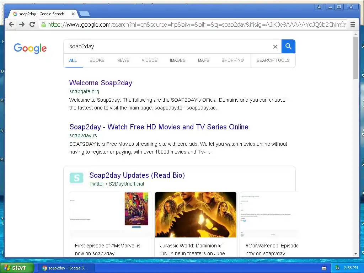Click the blue magnifier search button

click(288, 47)
